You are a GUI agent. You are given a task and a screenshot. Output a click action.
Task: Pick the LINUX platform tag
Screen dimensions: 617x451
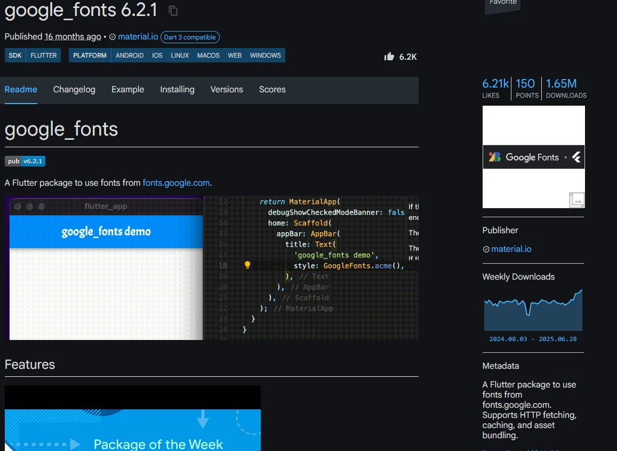coord(180,56)
